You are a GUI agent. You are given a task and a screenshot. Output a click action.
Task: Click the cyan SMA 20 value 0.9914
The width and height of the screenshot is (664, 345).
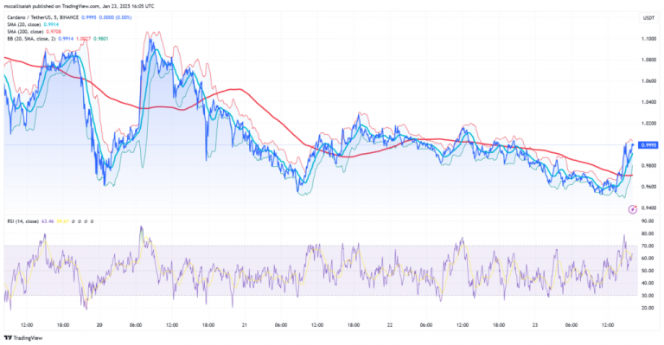click(x=51, y=24)
